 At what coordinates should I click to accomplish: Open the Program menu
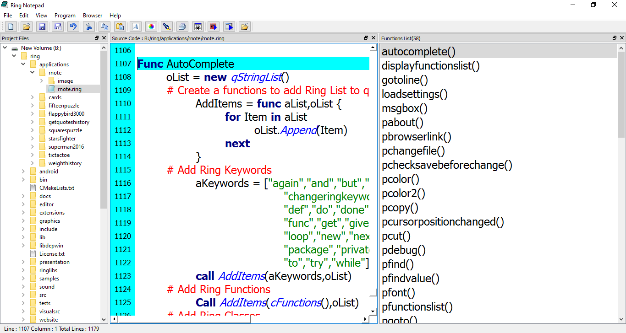pos(65,16)
